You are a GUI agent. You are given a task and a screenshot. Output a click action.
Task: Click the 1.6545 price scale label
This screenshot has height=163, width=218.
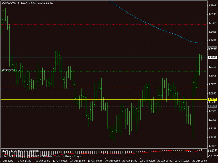212,6
